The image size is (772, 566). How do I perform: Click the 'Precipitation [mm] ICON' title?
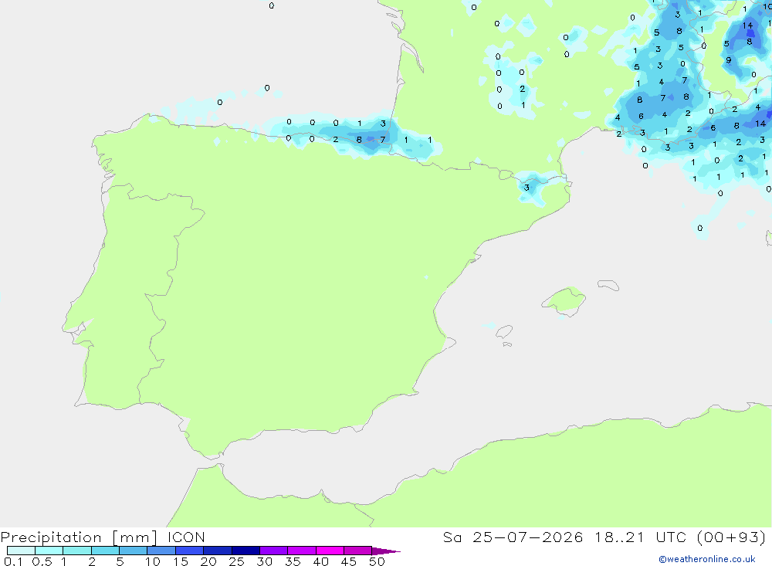coord(103,537)
